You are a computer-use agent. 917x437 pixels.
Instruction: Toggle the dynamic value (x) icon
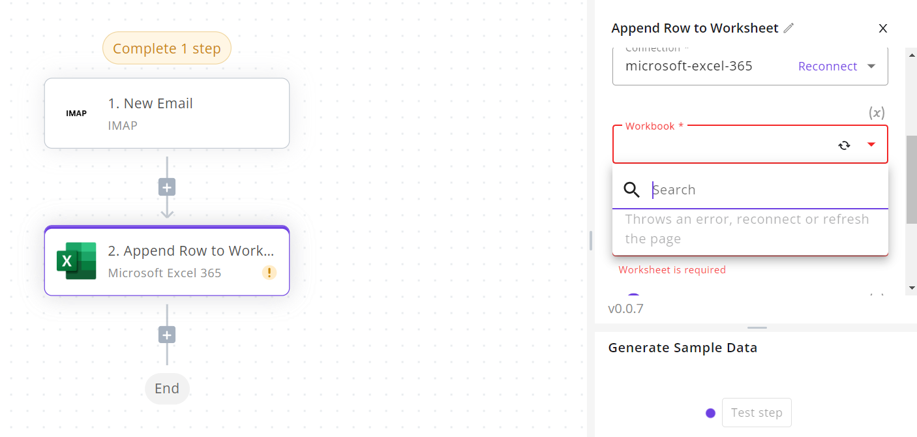[877, 113]
